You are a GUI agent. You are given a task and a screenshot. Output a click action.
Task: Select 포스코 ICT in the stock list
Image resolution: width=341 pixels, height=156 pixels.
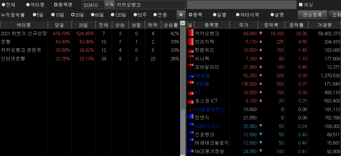[x=206, y=101]
